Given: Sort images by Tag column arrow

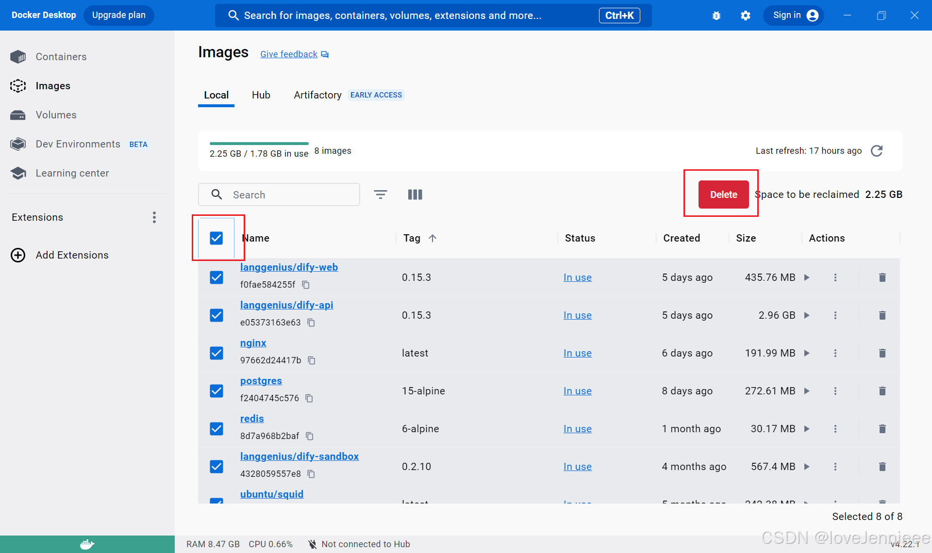Looking at the screenshot, I should point(433,238).
